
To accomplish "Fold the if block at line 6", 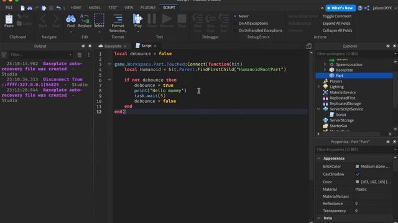I will tap(109, 80).
